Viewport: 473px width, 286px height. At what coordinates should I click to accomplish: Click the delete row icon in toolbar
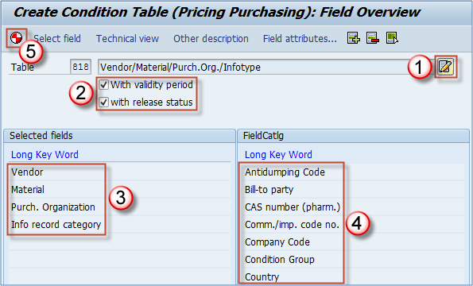[373, 38]
